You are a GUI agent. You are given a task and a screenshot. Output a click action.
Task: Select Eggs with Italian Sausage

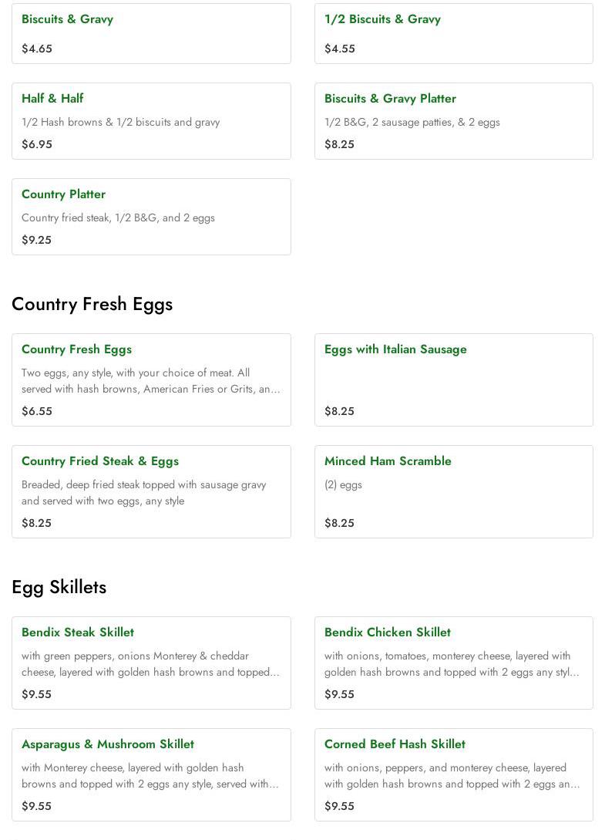(x=395, y=349)
